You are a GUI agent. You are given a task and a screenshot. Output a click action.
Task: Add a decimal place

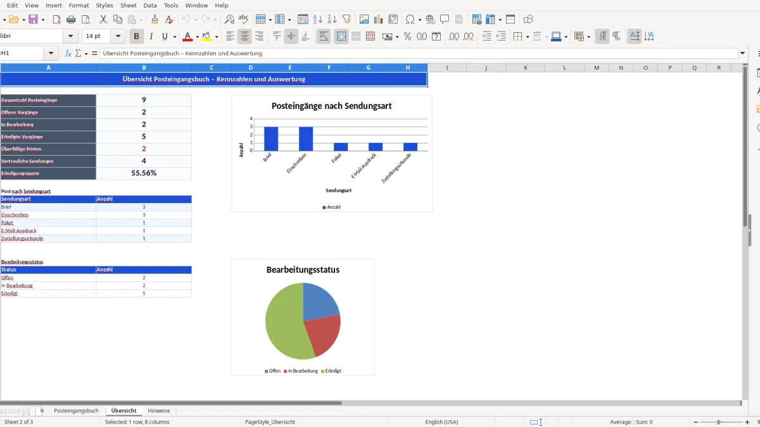[454, 37]
